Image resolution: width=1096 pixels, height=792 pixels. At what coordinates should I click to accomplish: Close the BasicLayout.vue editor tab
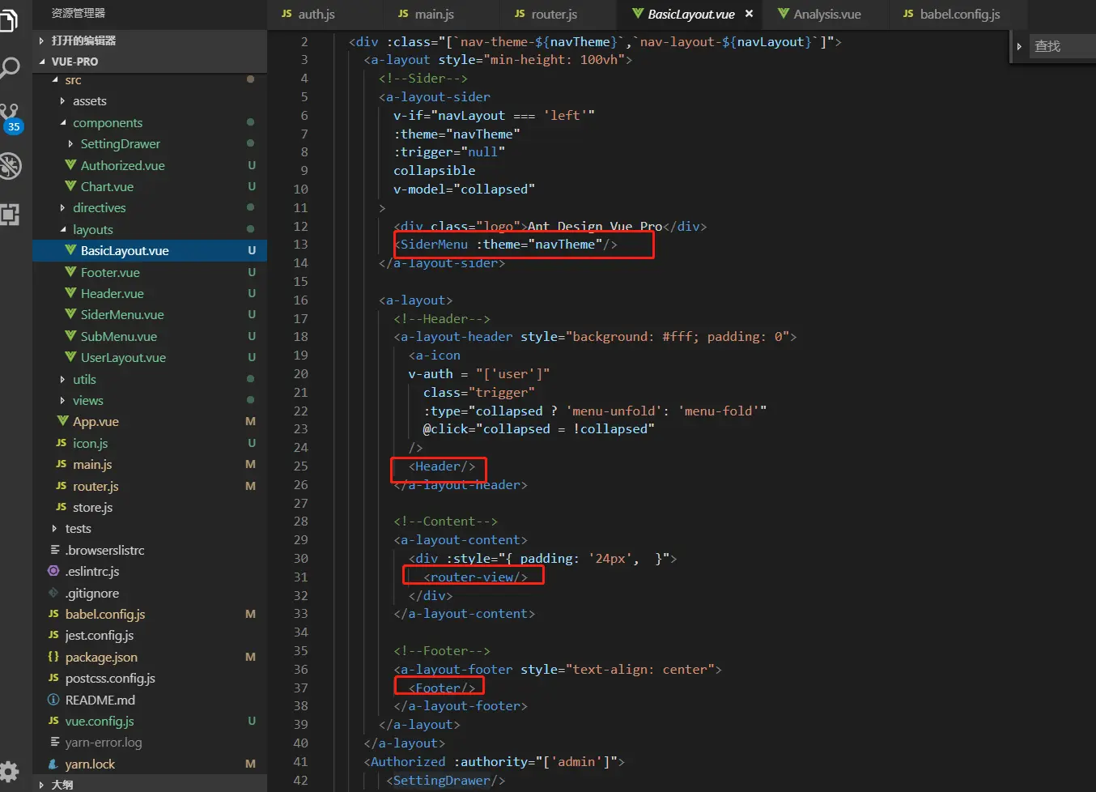(x=750, y=14)
